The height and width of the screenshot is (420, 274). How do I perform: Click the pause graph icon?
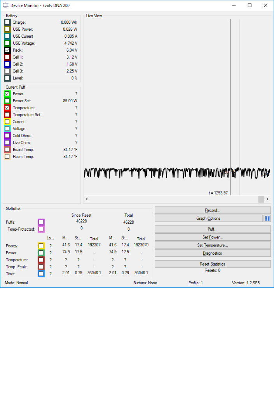(x=267, y=219)
